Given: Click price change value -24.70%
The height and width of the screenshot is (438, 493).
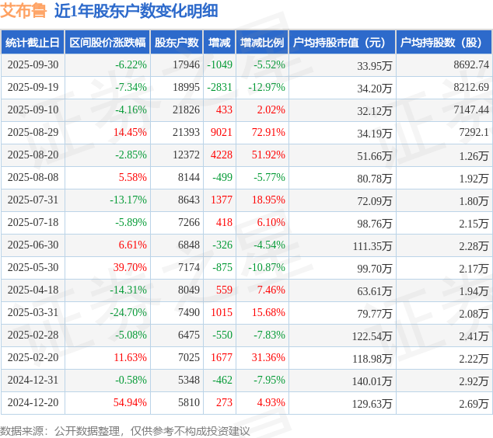Looking at the screenshot, I should point(128,312).
